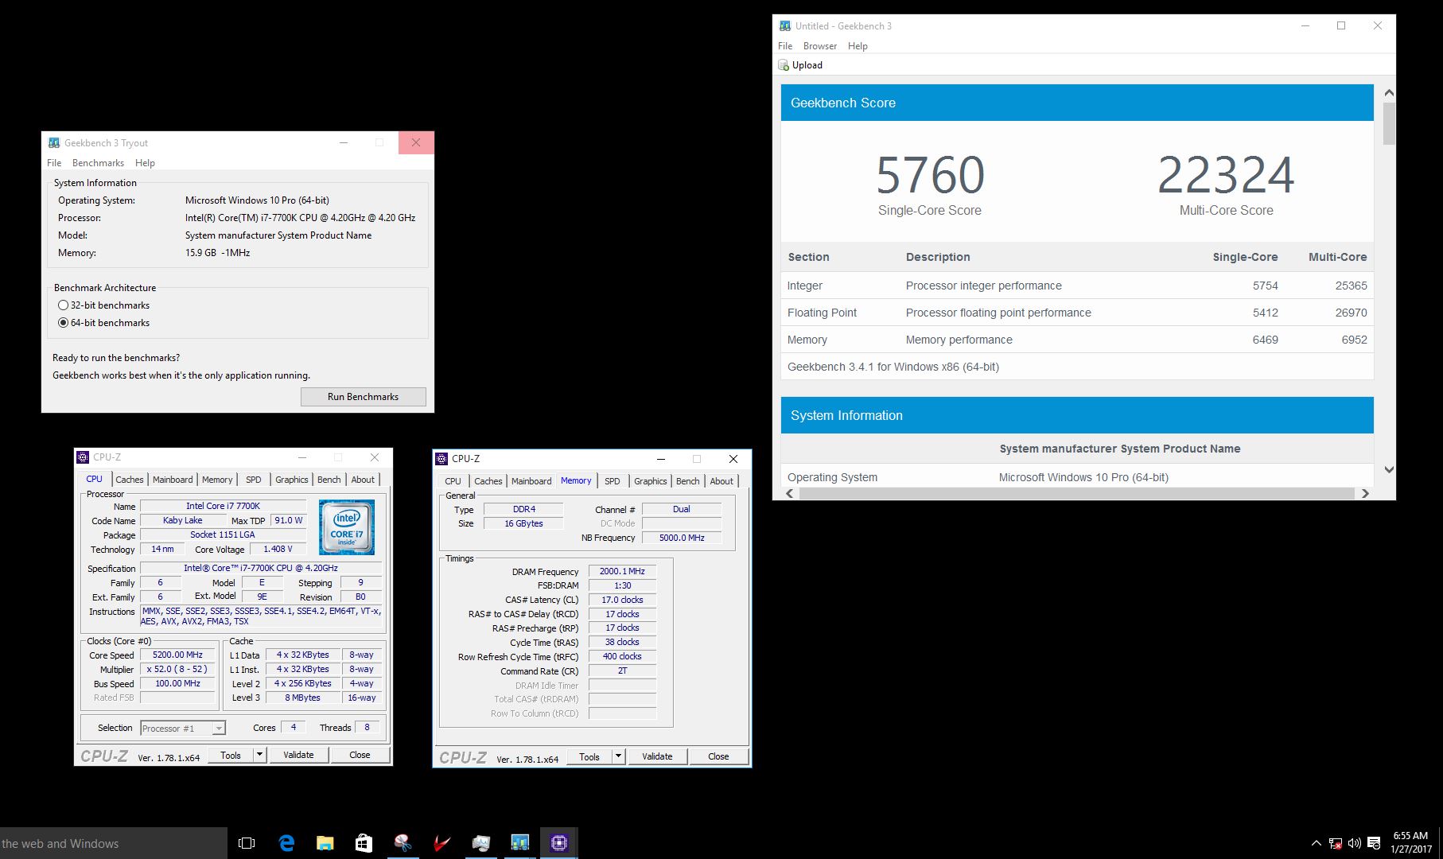Click the search box on the taskbar

click(113, 843)
